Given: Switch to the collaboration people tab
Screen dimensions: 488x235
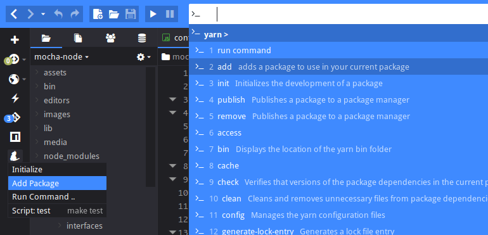Looking at the screenshot, I should coord(110,38).
